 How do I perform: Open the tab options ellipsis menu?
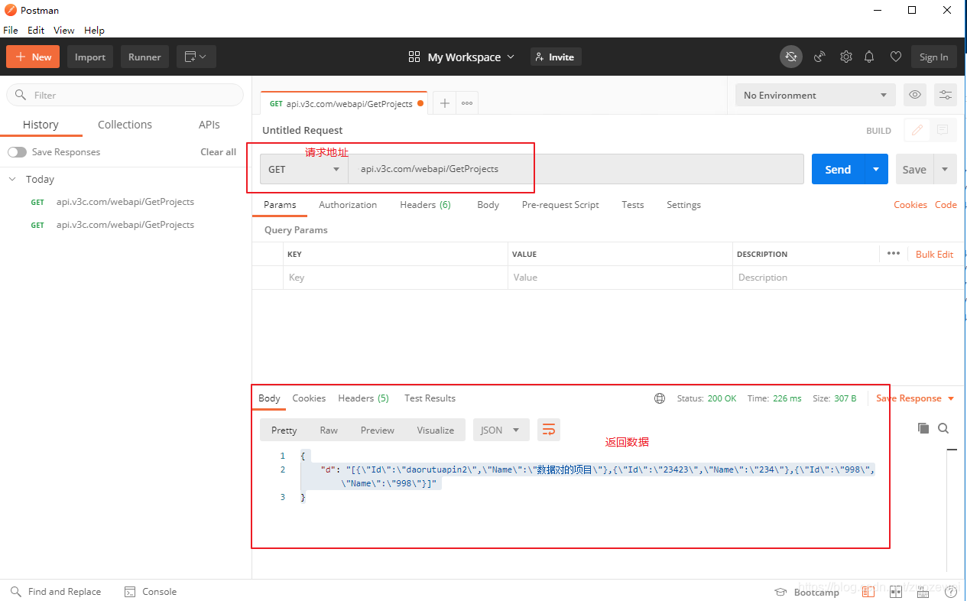tap(467, 103)
